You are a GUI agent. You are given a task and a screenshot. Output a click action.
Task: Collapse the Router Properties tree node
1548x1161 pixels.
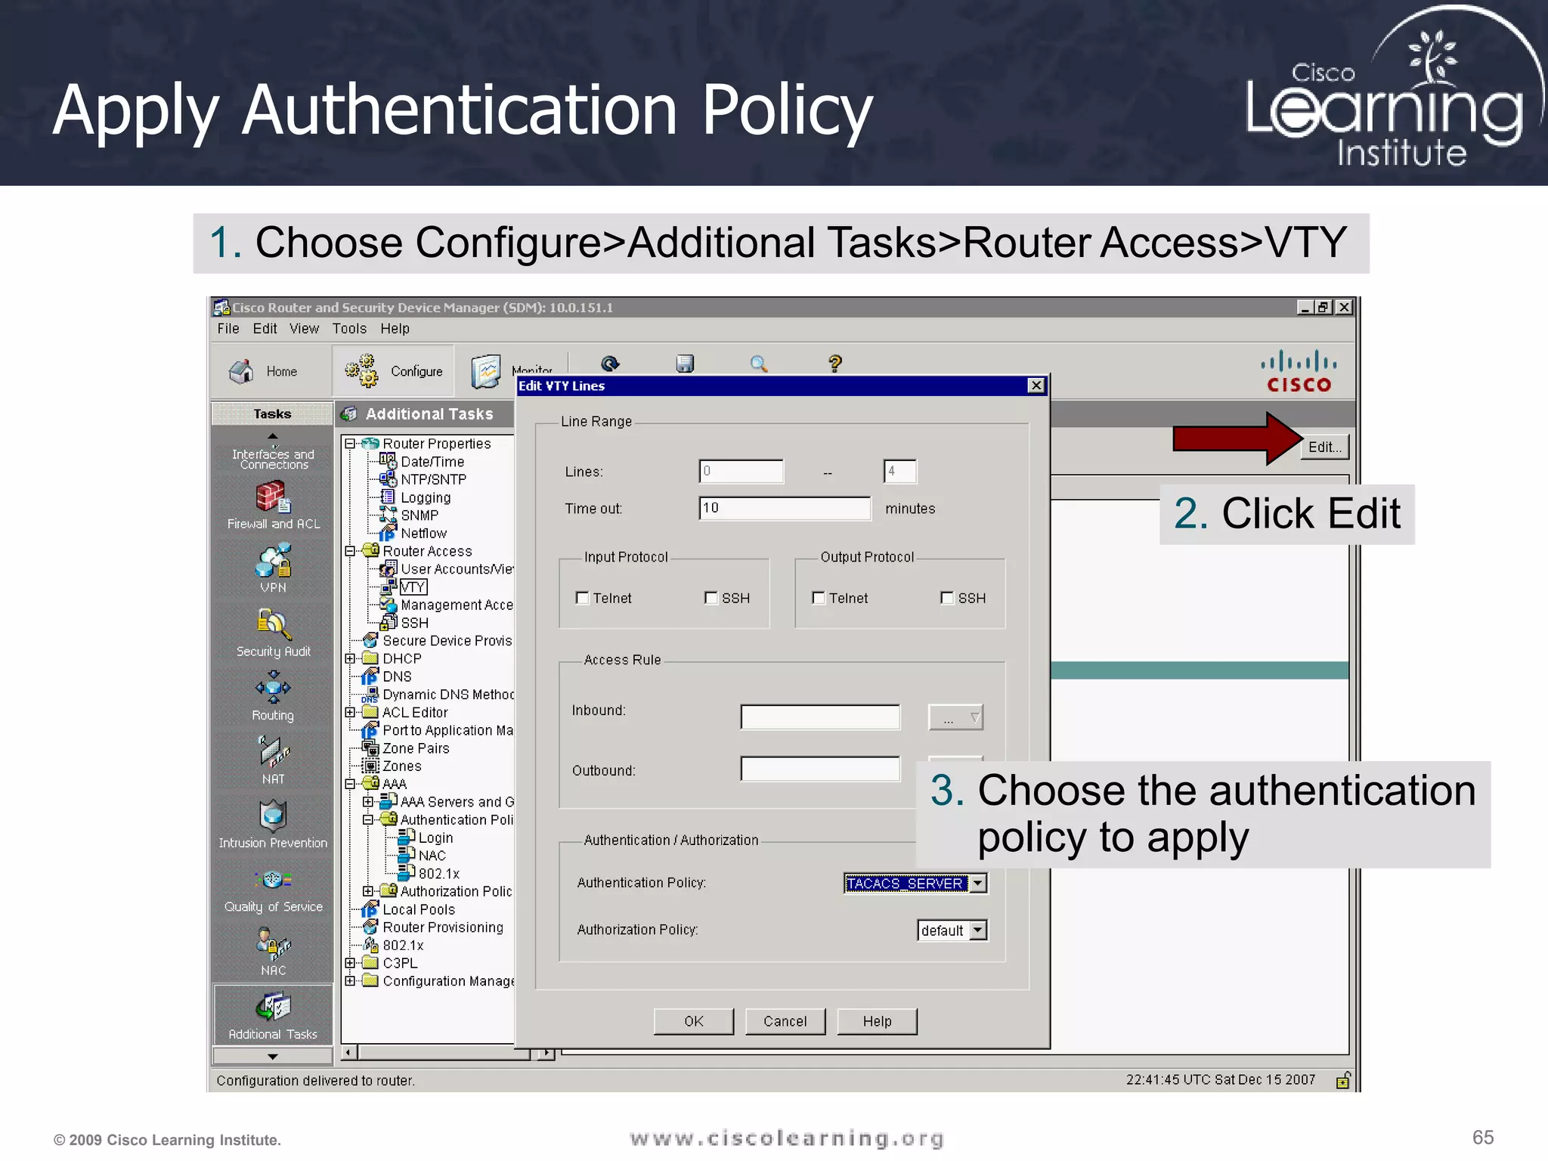[350, 444]
